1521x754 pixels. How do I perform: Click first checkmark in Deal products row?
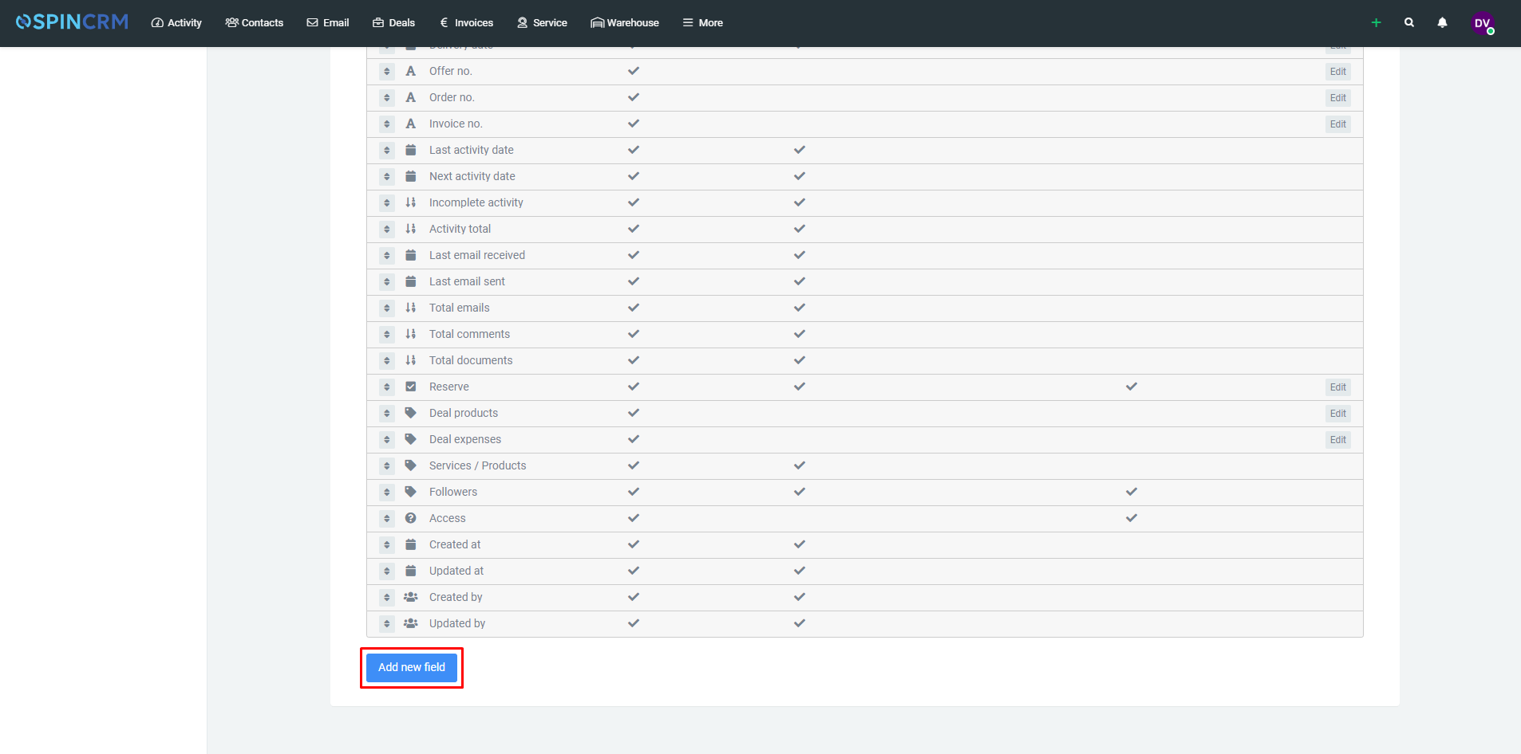tap(634, 413)
